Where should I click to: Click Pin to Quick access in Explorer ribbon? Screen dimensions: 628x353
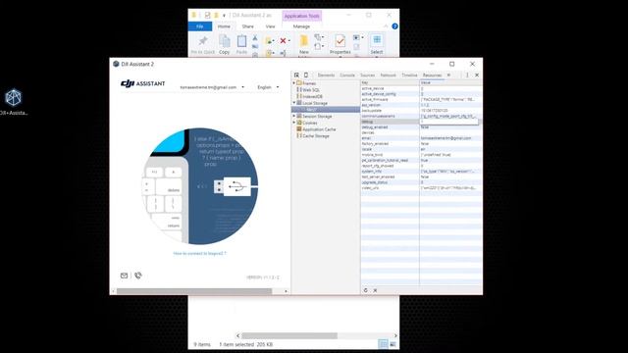203,44
